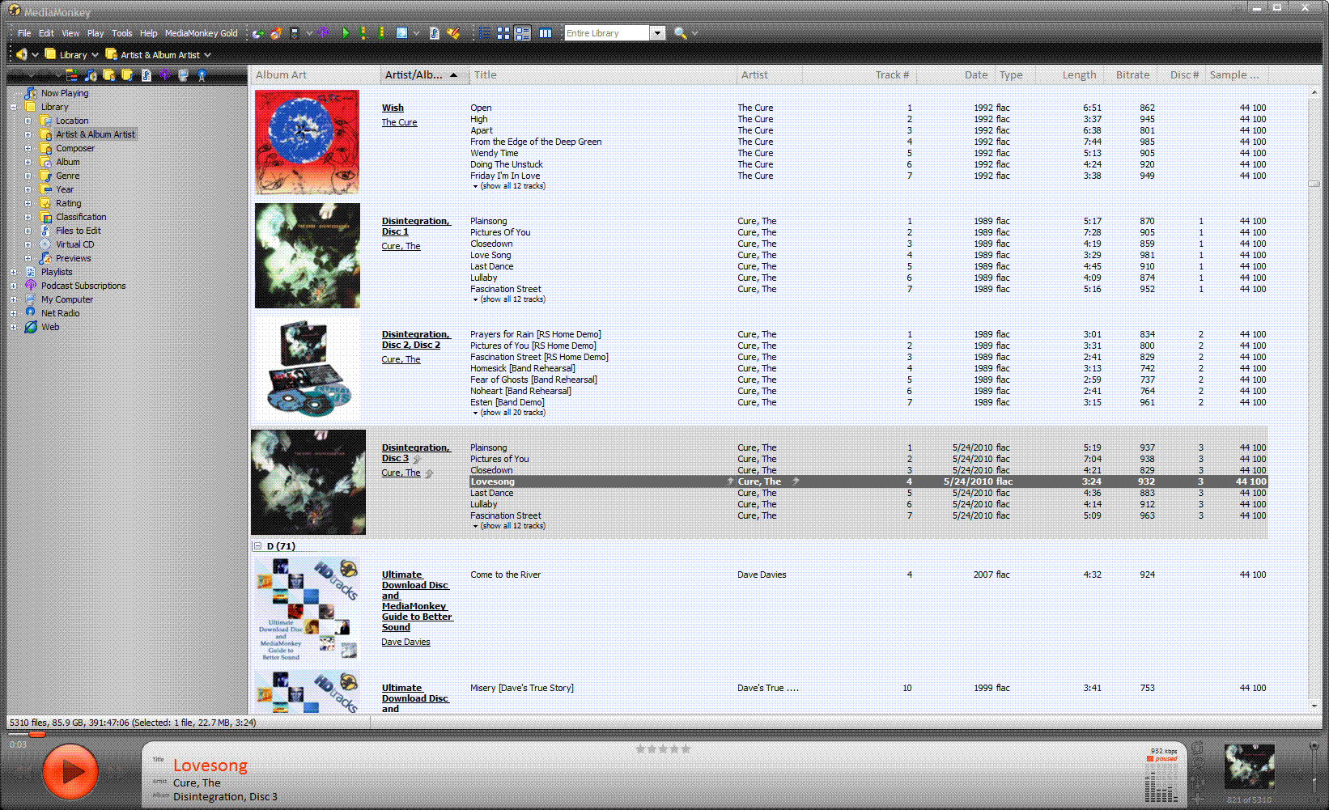Expand the Genre tree node
Image resolution: width=1329 pixels, height=810 pixels.
click(x=28, y=176)
